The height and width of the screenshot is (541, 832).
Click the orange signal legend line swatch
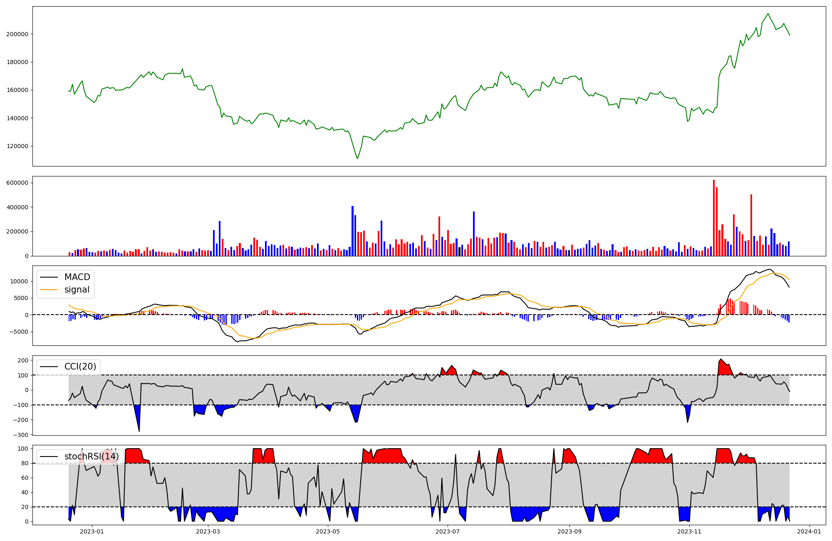pos(50,290)
